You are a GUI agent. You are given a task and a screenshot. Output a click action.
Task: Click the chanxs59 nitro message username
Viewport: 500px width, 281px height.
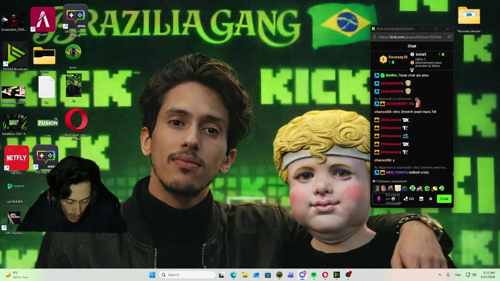pos(382,112)
